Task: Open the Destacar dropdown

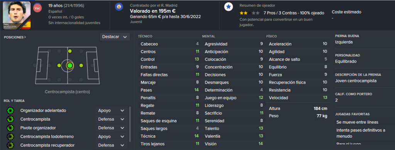Action: click(115, 37)
